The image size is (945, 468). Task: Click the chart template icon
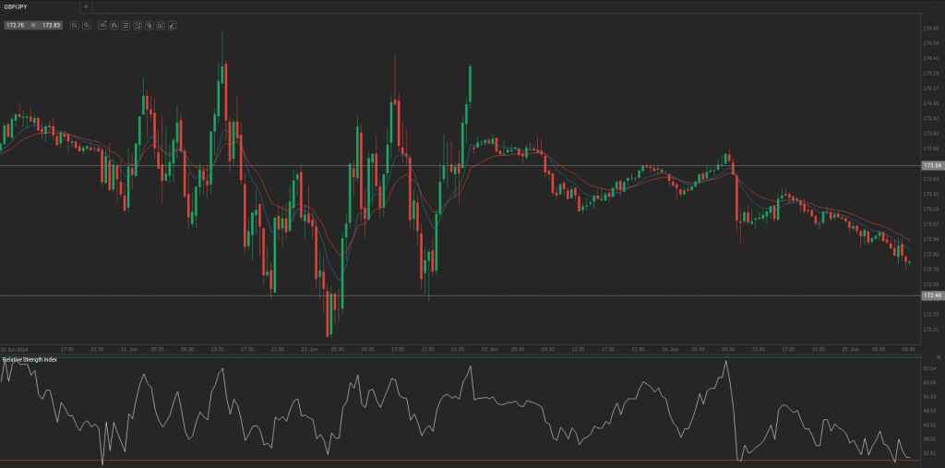pos(138,25)
